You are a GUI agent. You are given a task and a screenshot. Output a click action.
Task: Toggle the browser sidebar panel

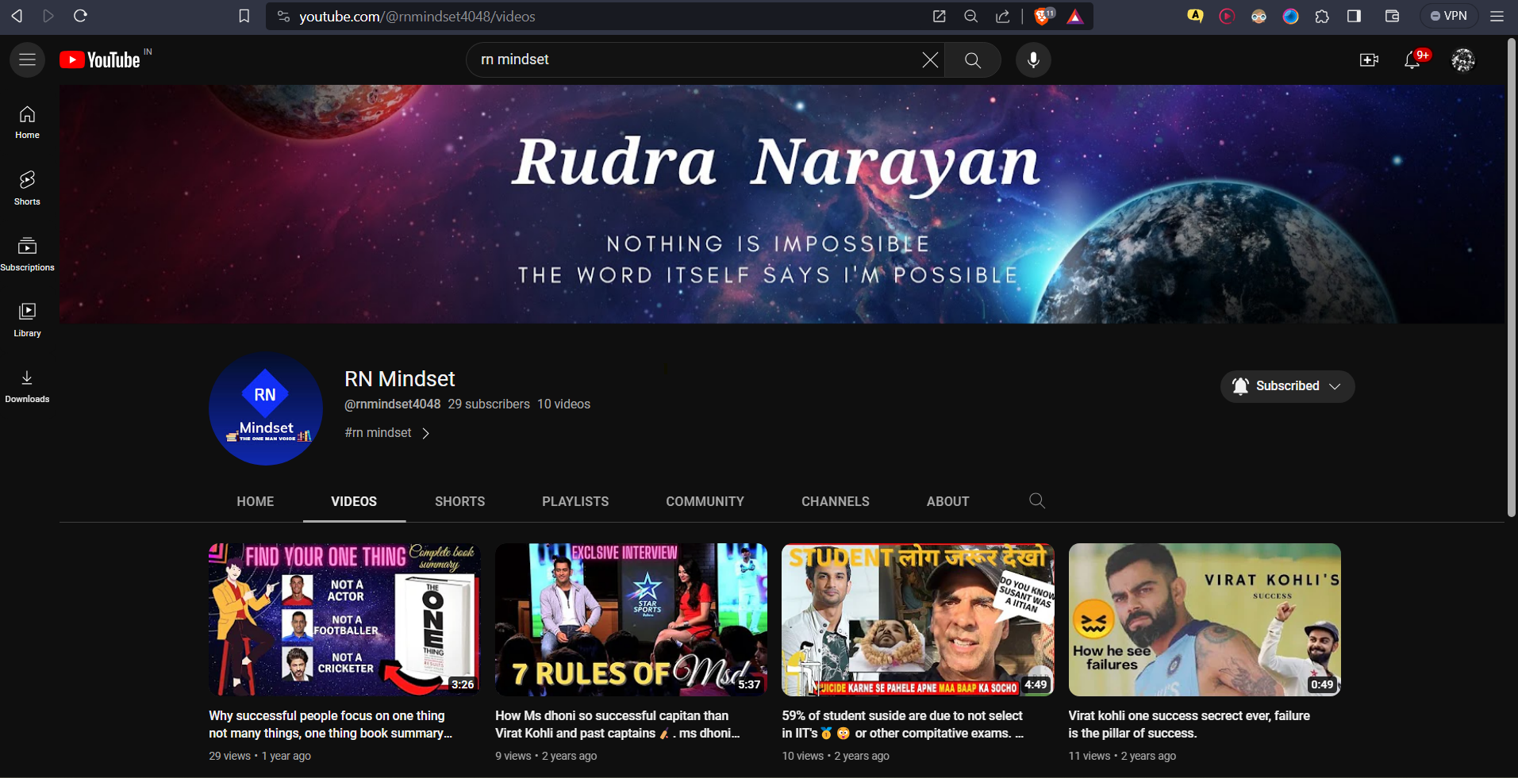(x=1355, y=16)
